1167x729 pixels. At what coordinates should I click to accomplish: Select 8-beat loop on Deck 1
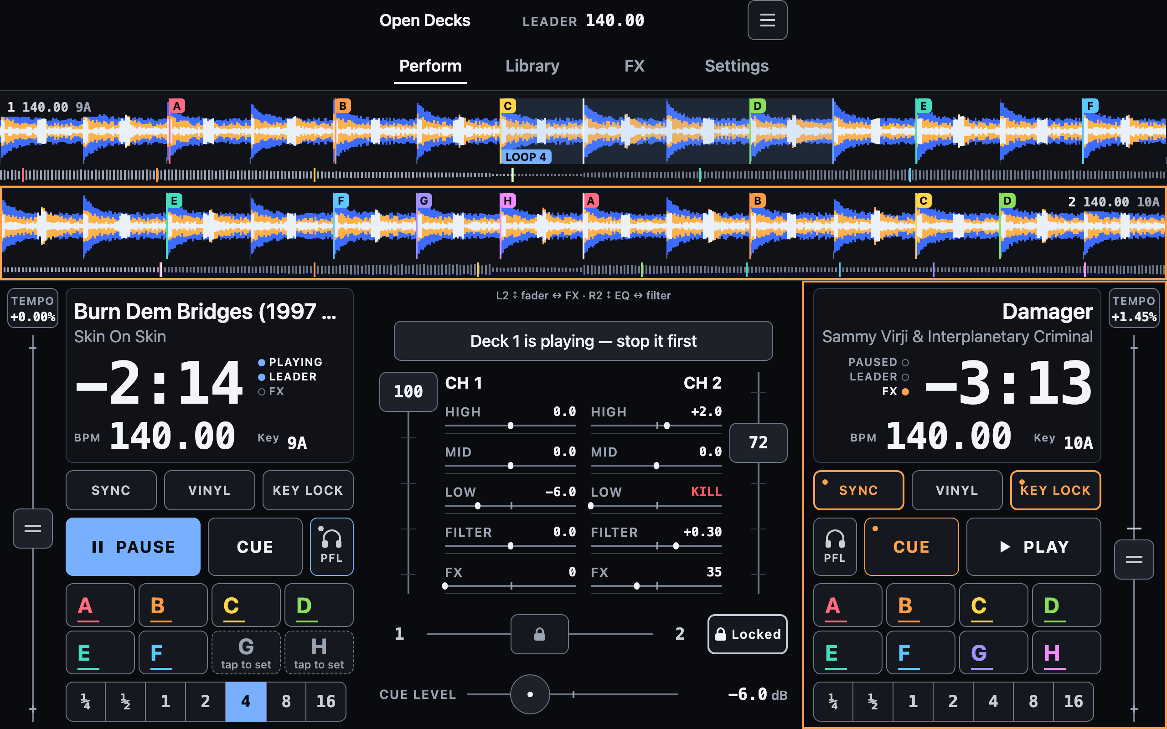click(286, 702)
